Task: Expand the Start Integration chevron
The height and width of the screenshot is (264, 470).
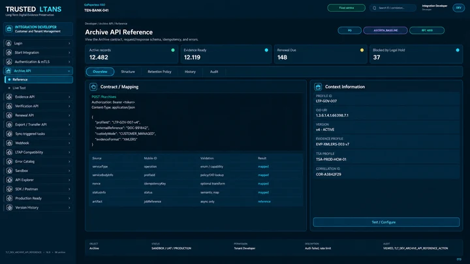Action: pyautogui.click(x=69, y=53)
